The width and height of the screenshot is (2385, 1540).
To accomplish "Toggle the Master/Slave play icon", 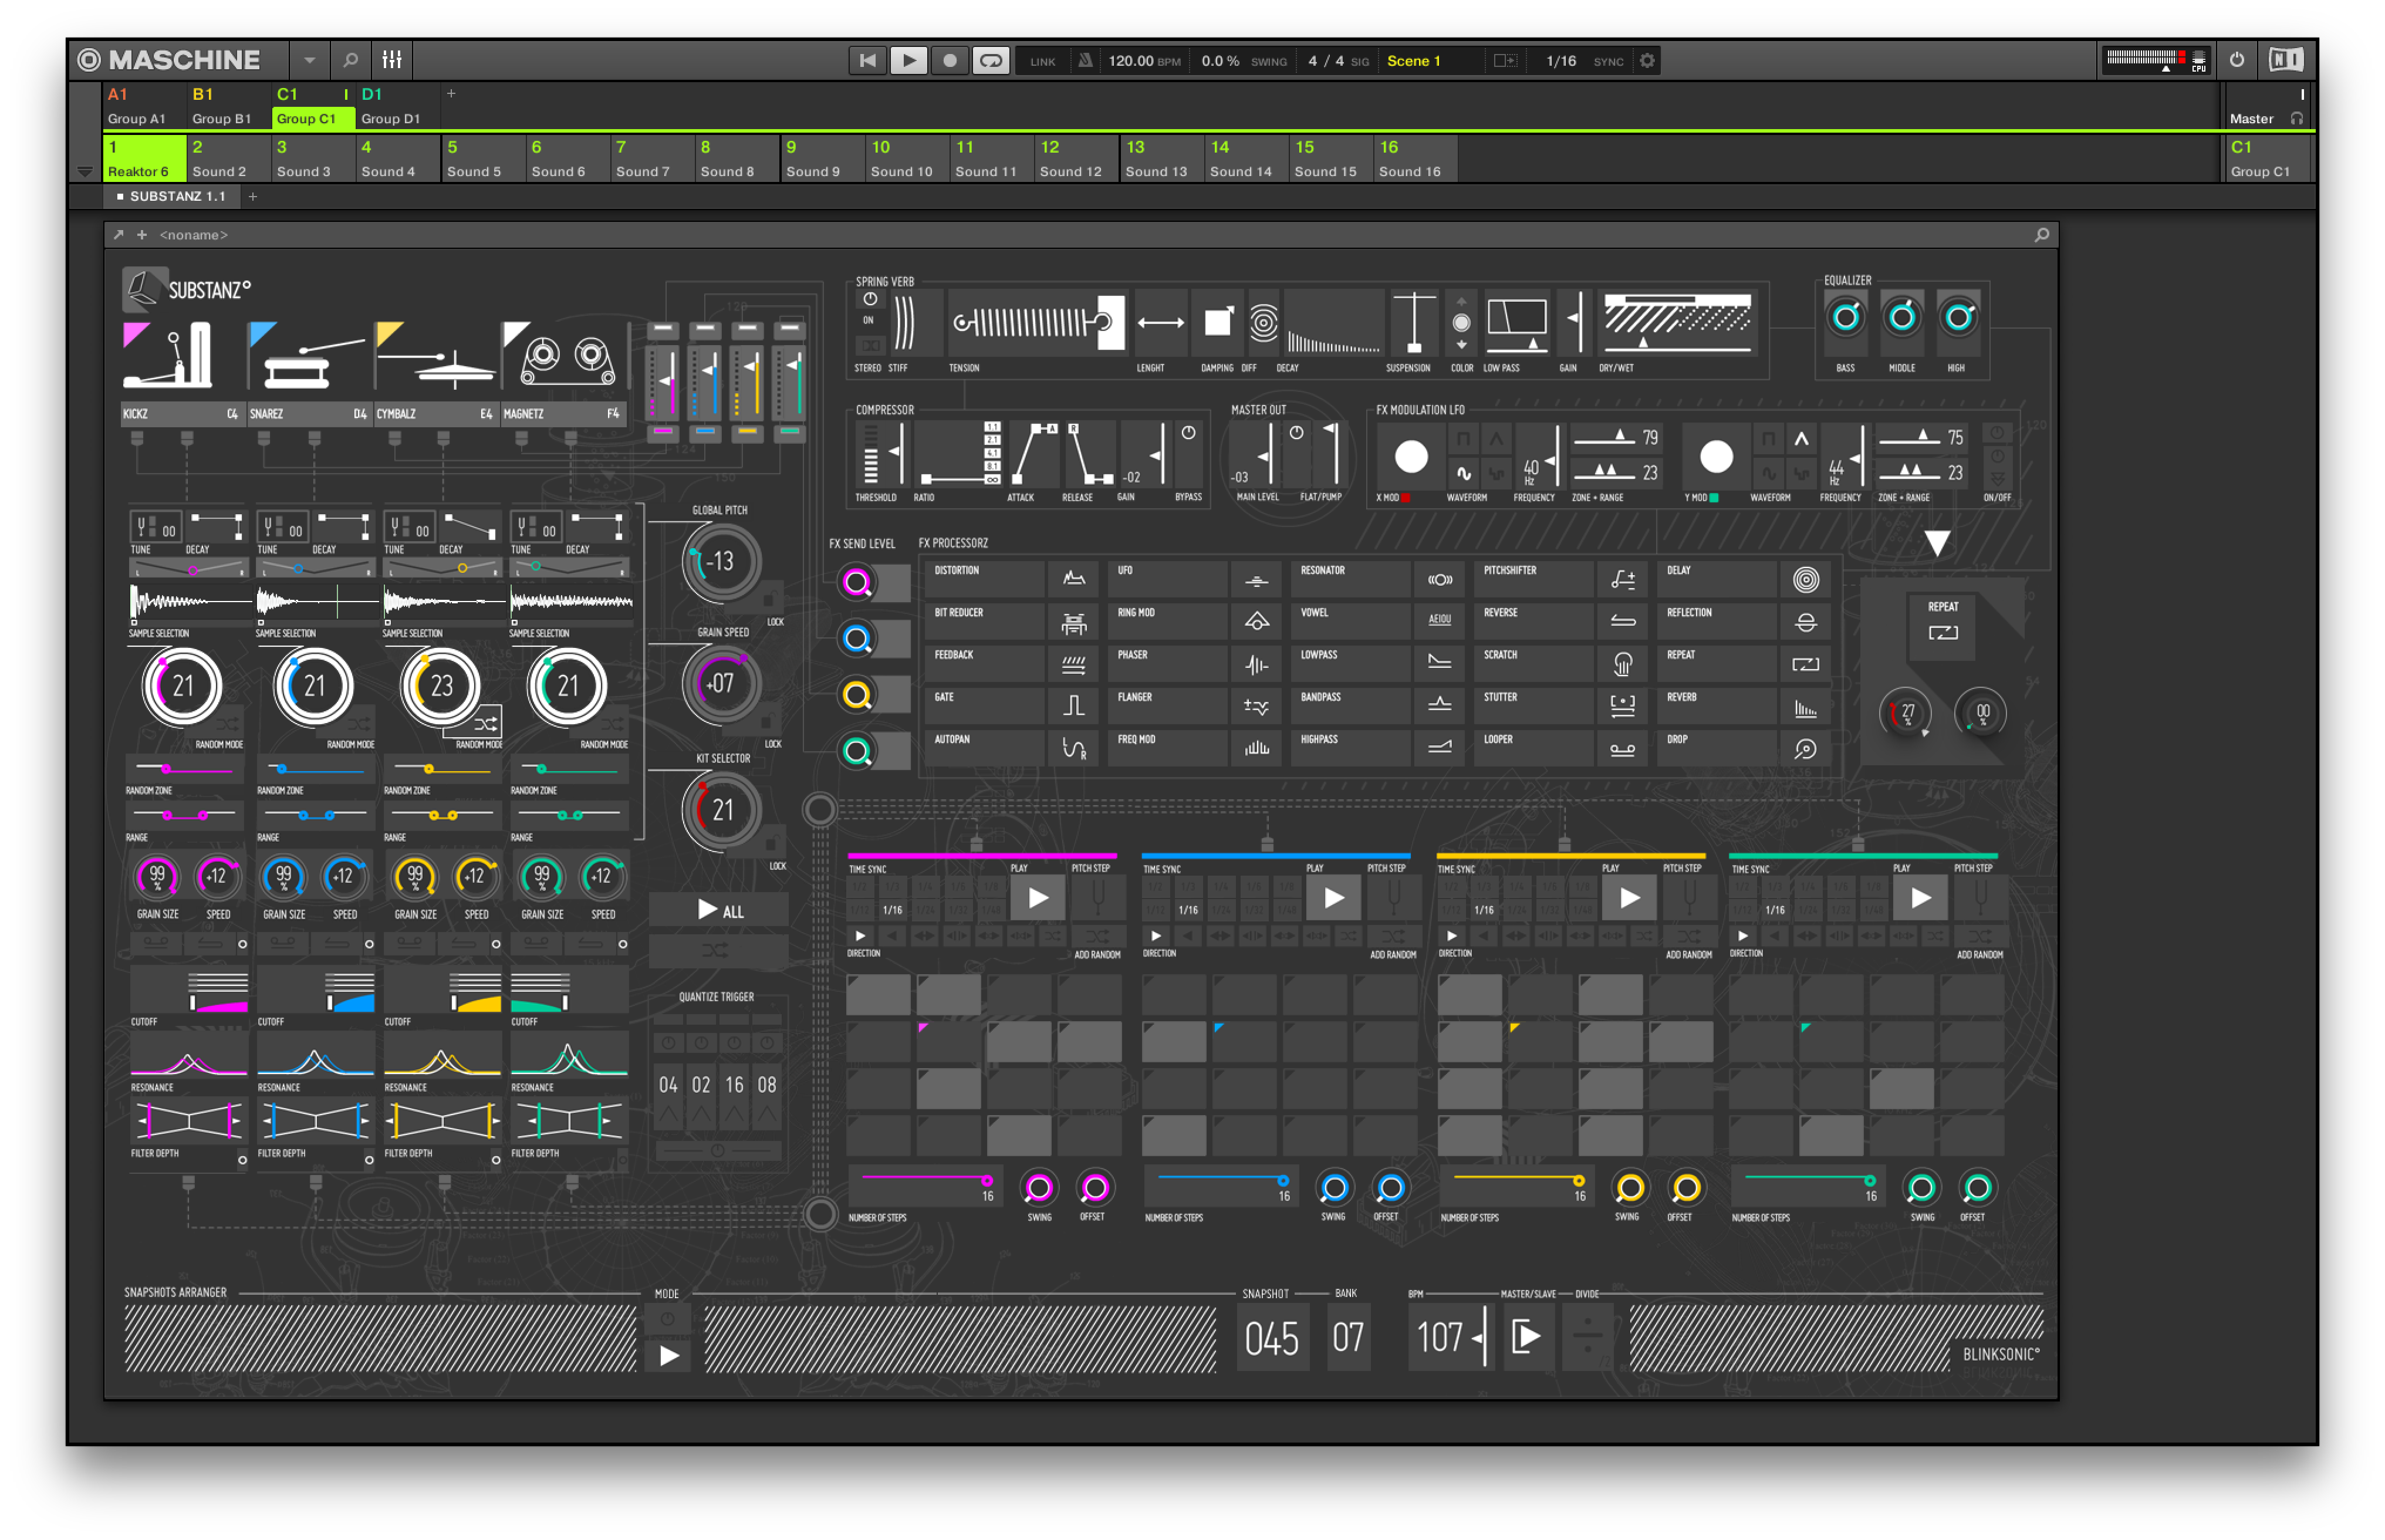I will (1526, 1337).
